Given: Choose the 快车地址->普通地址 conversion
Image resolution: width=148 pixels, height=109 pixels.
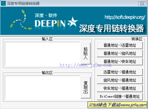Looking at the screenshot, I should (120, 89).
